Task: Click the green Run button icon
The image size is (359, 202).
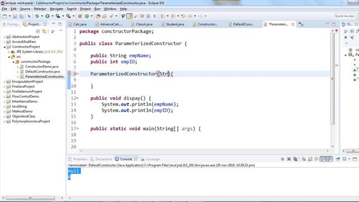Action: (47, 16)
